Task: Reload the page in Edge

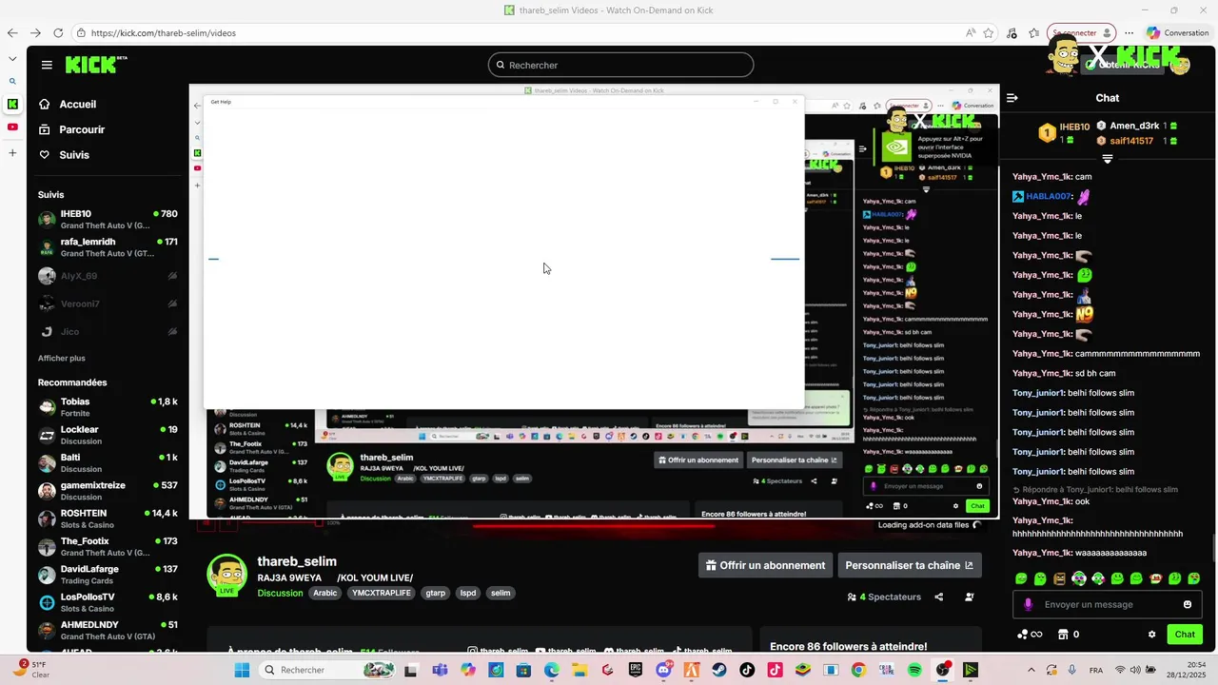Action: coord(58,32)
